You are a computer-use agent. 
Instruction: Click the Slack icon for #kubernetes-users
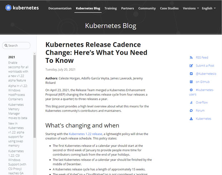click(191, 90)
